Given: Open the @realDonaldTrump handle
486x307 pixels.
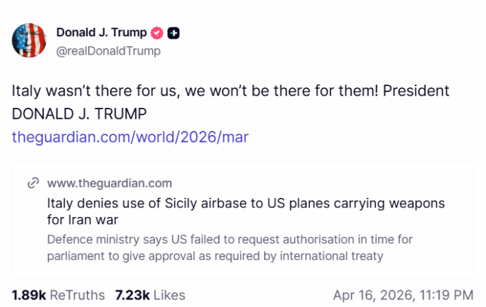Looking at the screenshot, I should tap(109, 50).
